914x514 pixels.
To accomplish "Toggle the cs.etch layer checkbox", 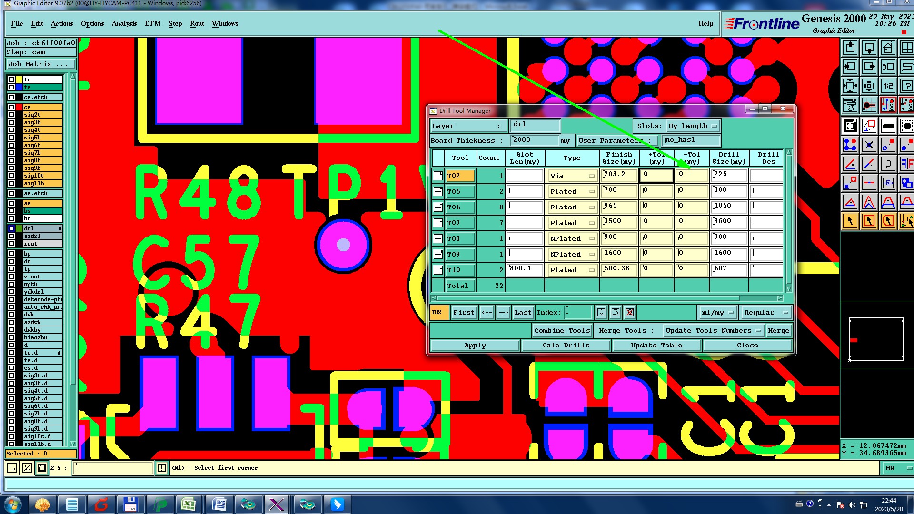I will pos(11,97).
